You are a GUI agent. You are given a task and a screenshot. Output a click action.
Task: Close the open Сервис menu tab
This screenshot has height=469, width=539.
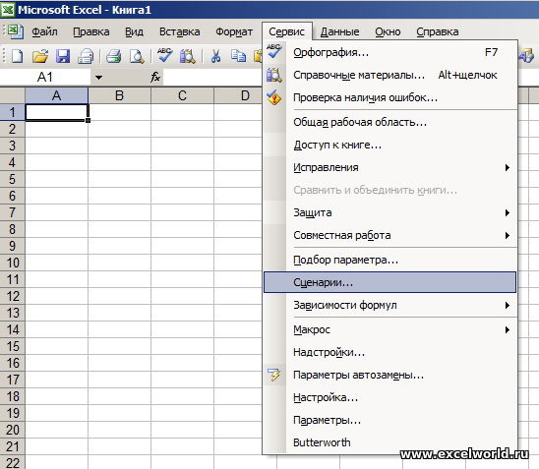coord(286,31)
